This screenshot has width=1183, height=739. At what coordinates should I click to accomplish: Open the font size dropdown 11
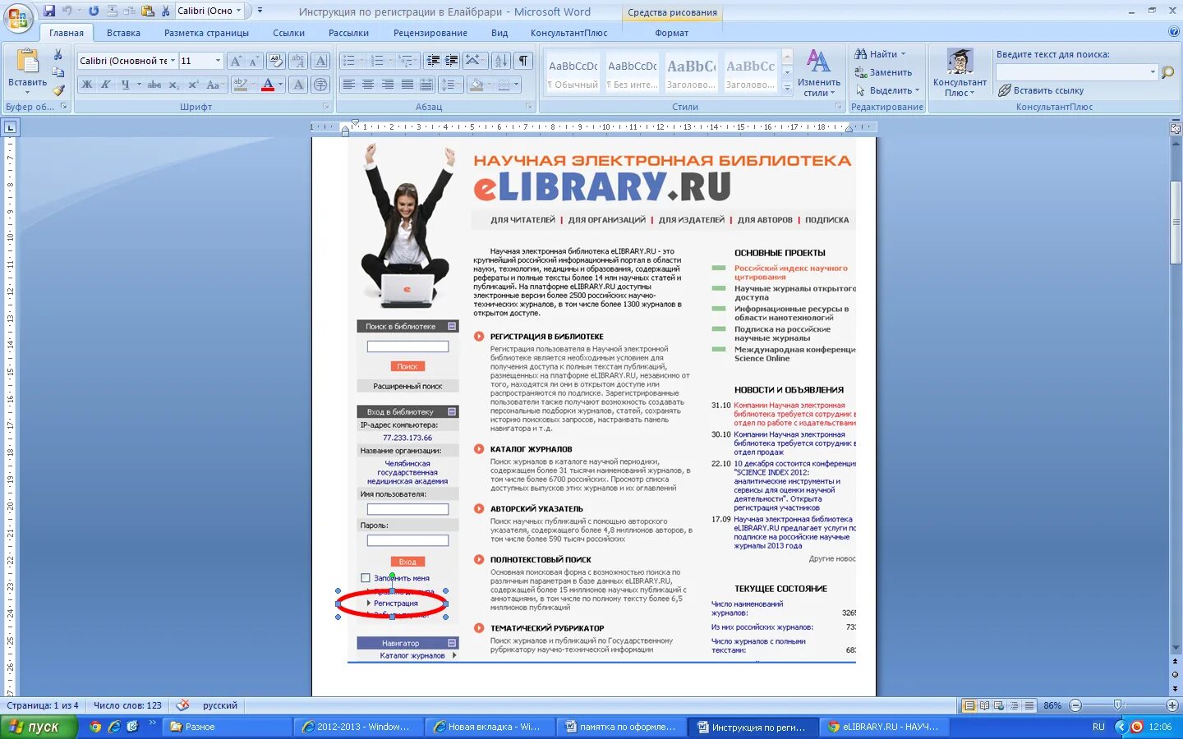point(218,61)
